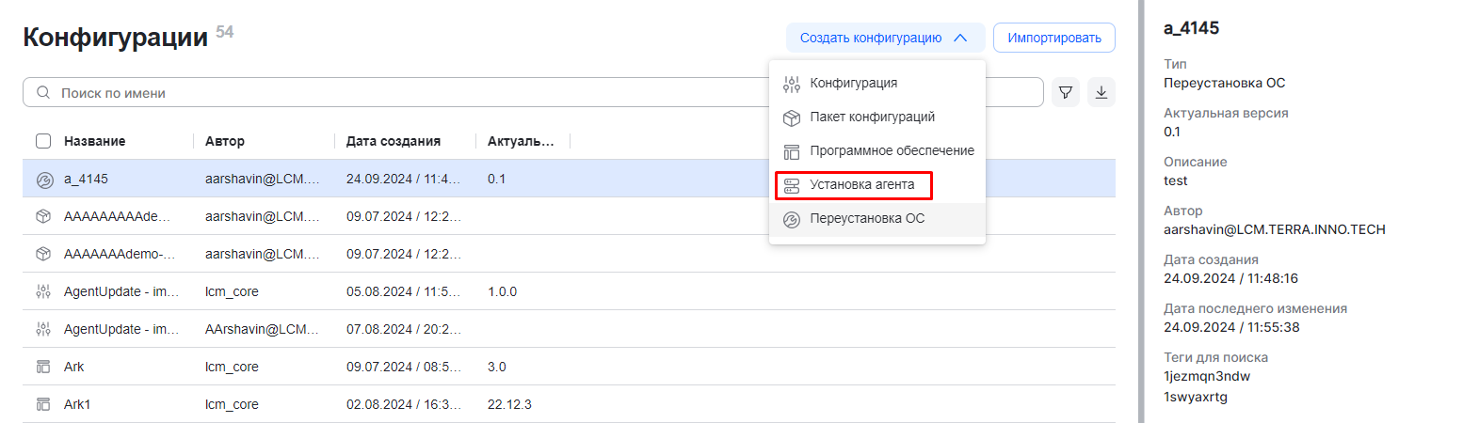Screen dimensions: 1479x423
Task: Sort by the Дата создания column header
Action: point(393,141)
